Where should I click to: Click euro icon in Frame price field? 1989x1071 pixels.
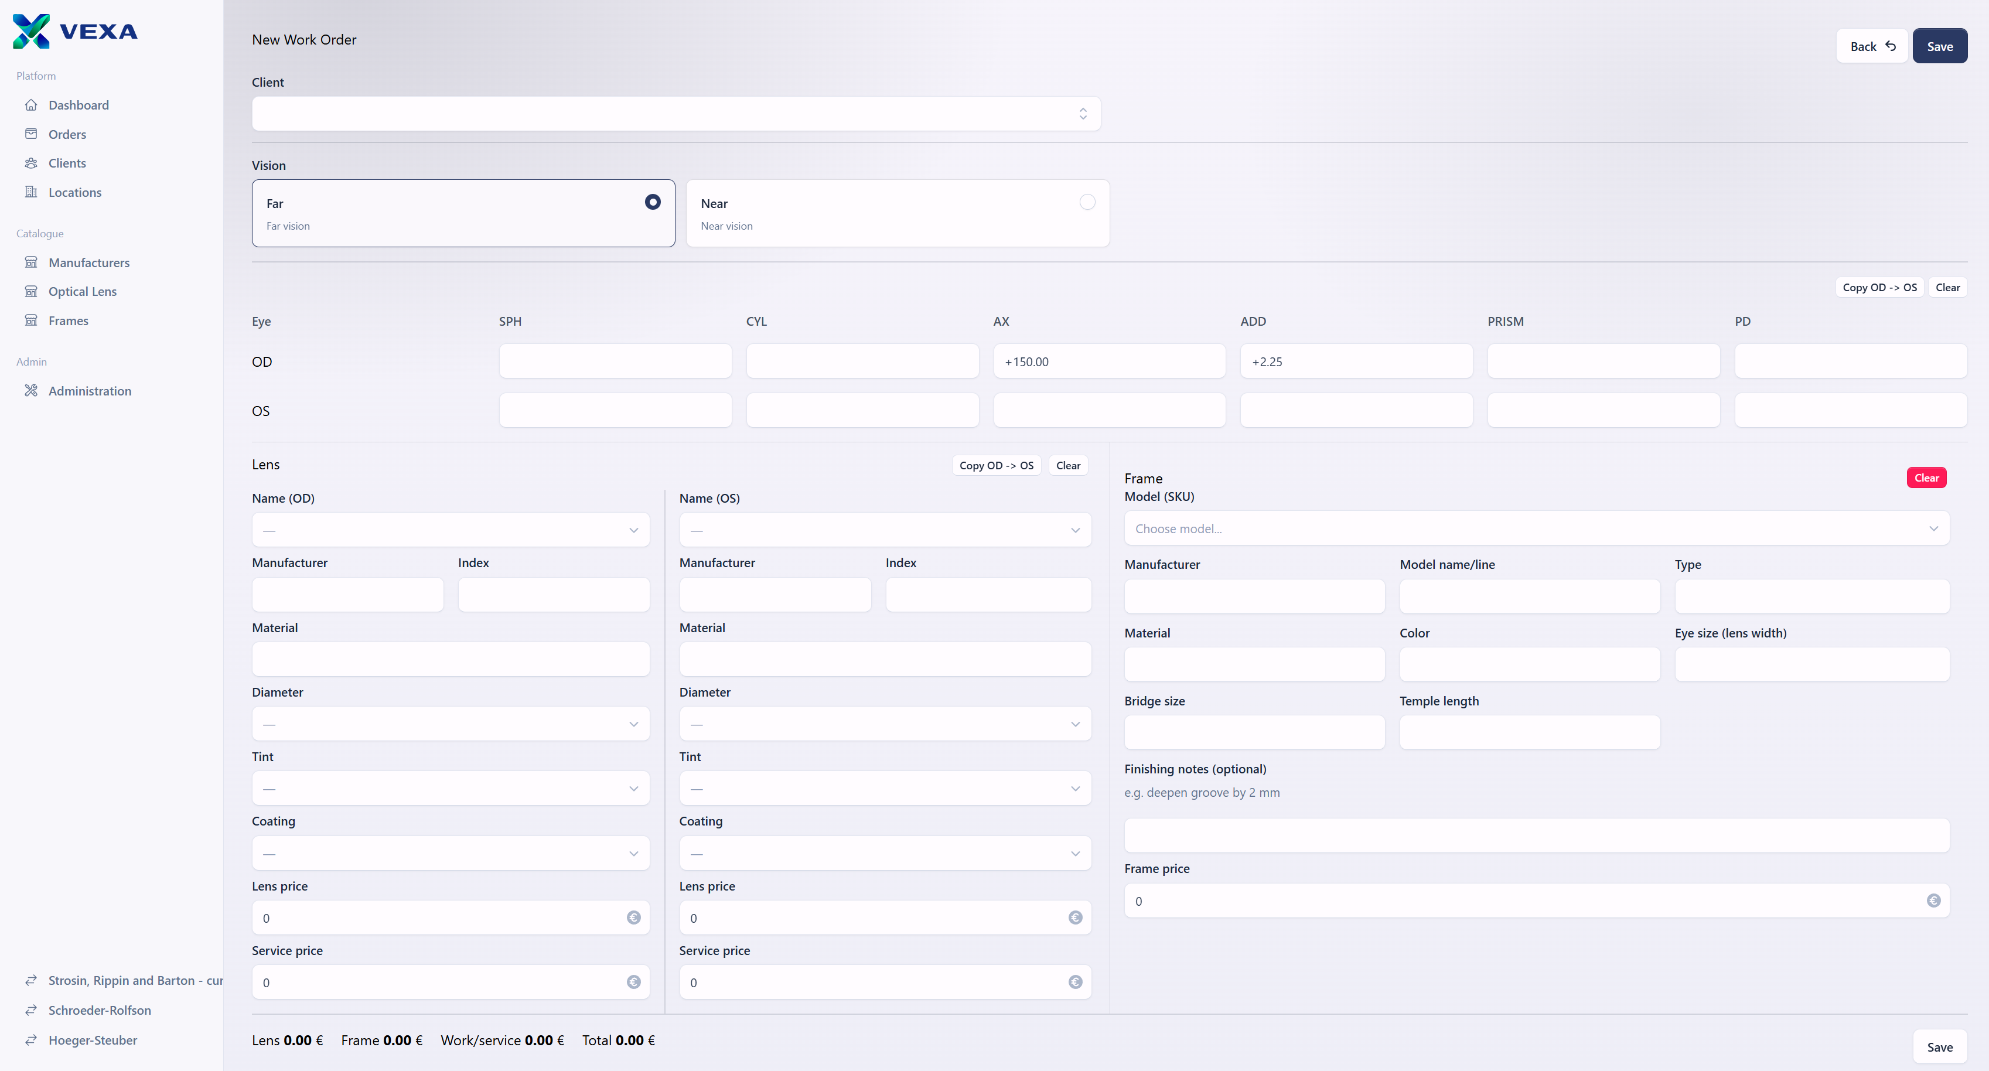click(1933, 901)
